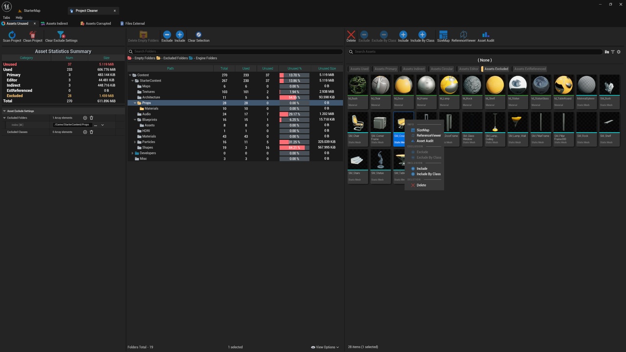
Task: Open the Help menu
Action: tap(19, 18)
